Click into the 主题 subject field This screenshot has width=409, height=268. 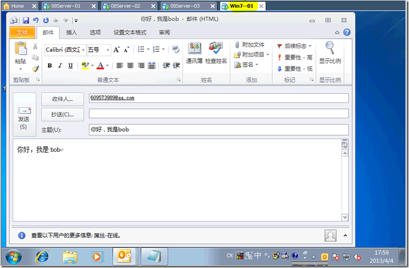click(x=219, y=130)
